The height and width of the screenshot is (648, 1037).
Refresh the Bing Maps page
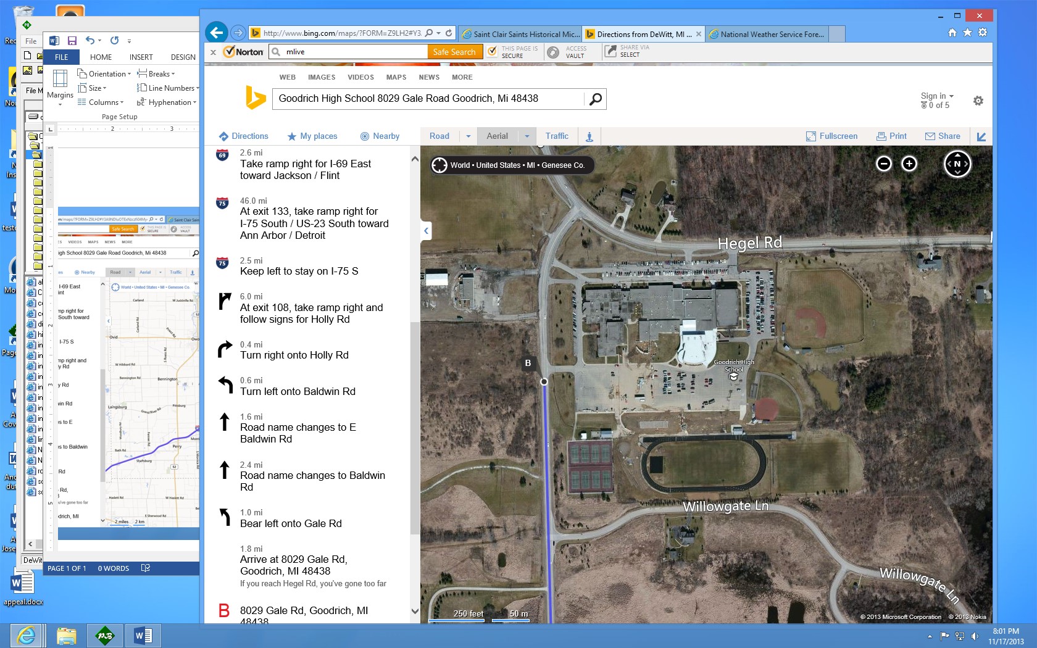pos(449,33)
